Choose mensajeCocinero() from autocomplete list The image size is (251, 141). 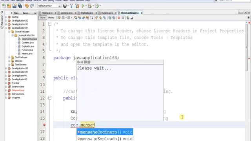(105, 132)
